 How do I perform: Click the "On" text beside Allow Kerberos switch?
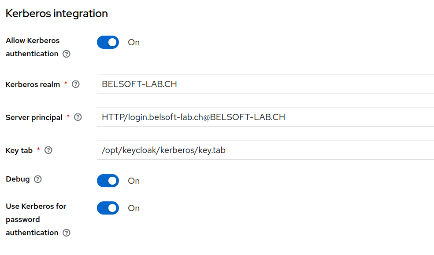click(x=134, y=43)
